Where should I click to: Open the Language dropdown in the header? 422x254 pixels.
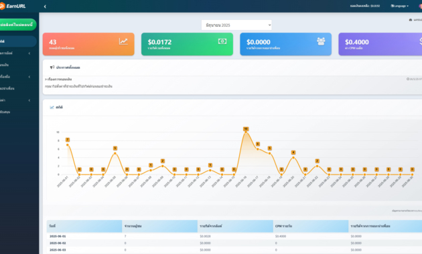pyautogui.click(x=400, y=6)
